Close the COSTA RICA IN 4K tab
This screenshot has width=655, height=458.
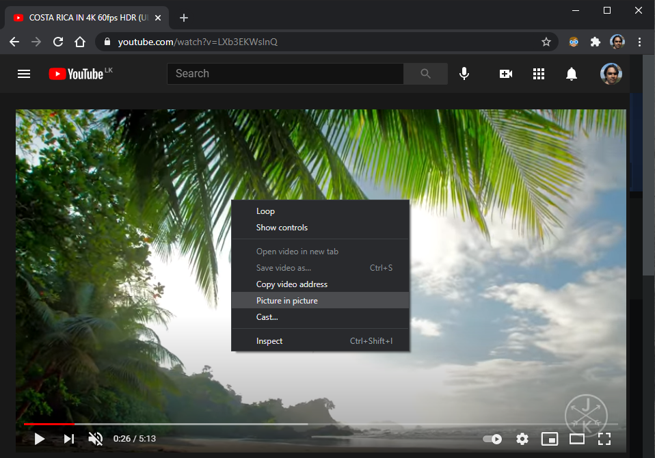pos(158,18)
